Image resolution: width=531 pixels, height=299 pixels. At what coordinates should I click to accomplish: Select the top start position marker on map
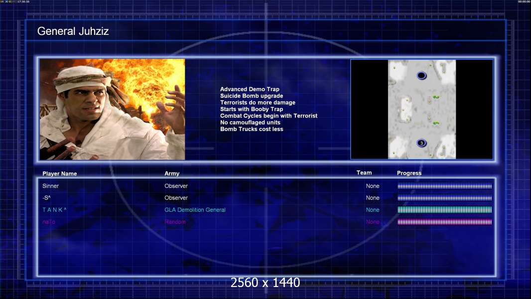(x=421, y=76)
